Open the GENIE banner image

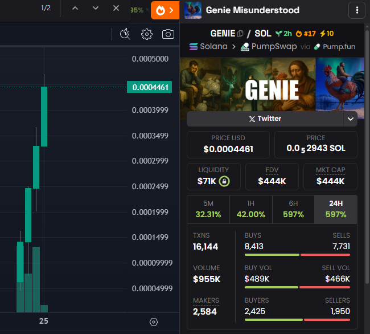272,84
